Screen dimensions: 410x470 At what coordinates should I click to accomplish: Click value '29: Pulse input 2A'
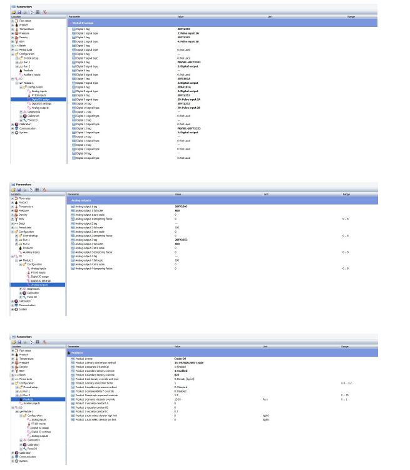click(189, 100)
